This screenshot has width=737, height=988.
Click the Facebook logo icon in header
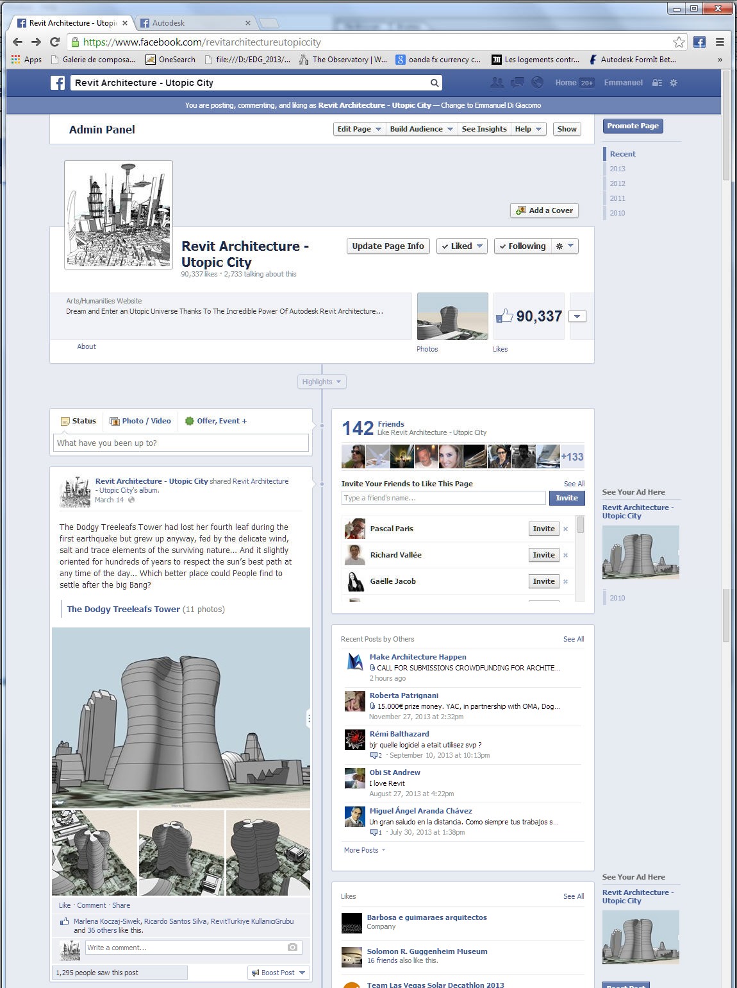[x=58, y=83]
